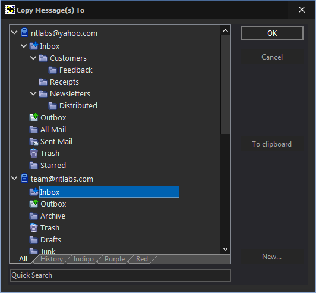Click the ritlabs@yahoo.com account mailbox icon
This screenshot has width=316, height=293.
(24, 32)
